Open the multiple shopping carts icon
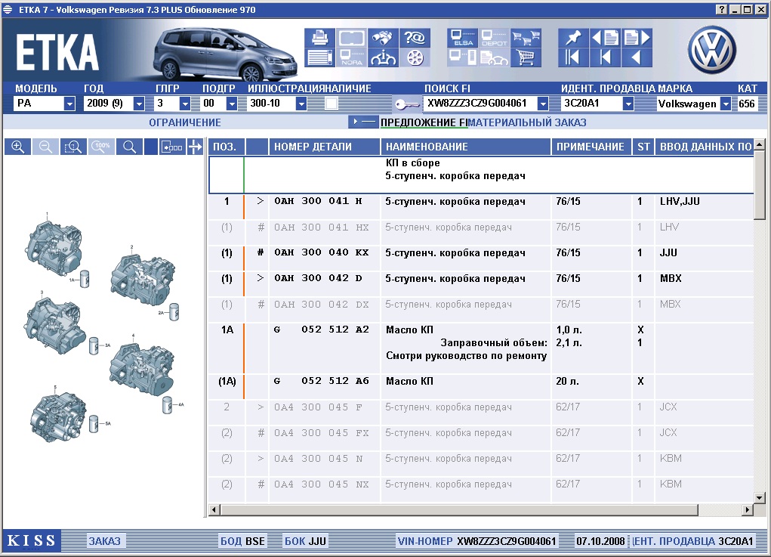Screen dimensions: 771x557 click(x=526, y=38)
